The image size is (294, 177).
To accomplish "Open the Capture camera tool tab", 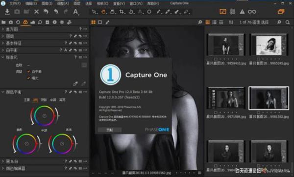I will 11,22.
